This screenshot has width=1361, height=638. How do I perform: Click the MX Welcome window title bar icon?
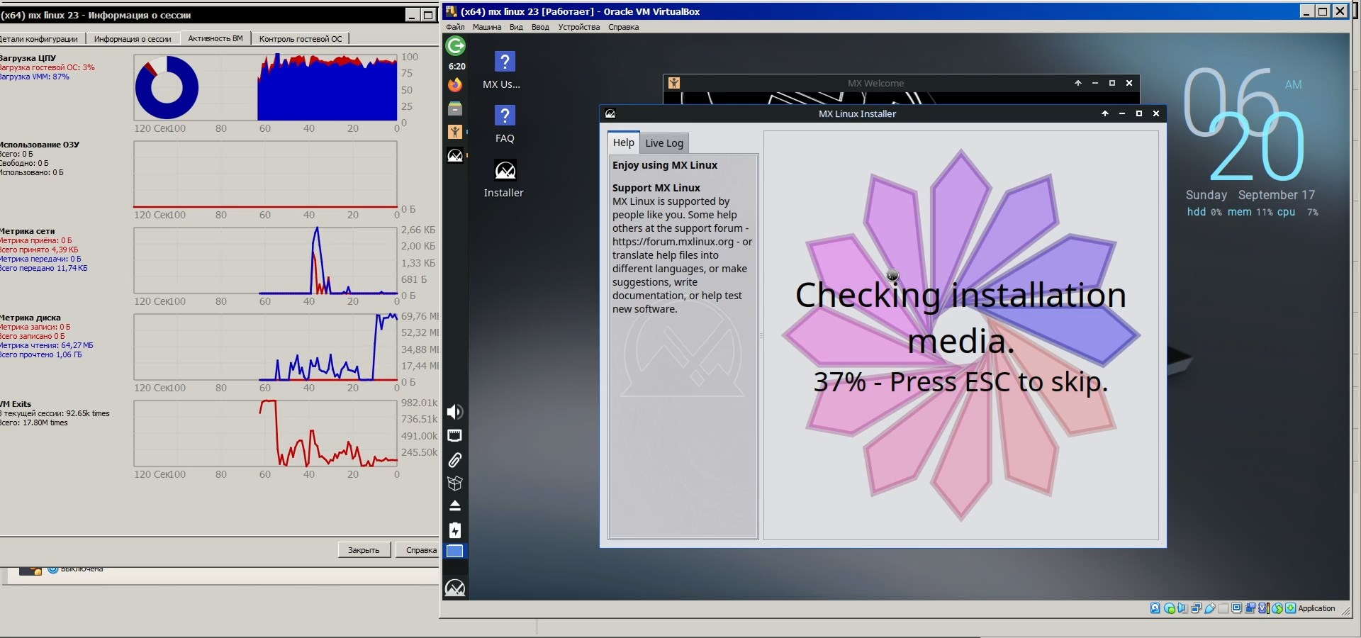click(x=674, y=83)
